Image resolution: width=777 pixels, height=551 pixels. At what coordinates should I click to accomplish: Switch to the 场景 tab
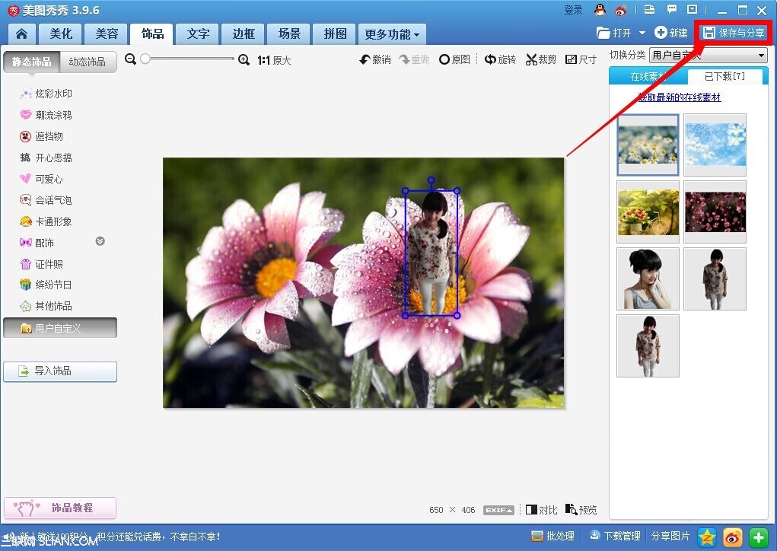tap(289, 33)
